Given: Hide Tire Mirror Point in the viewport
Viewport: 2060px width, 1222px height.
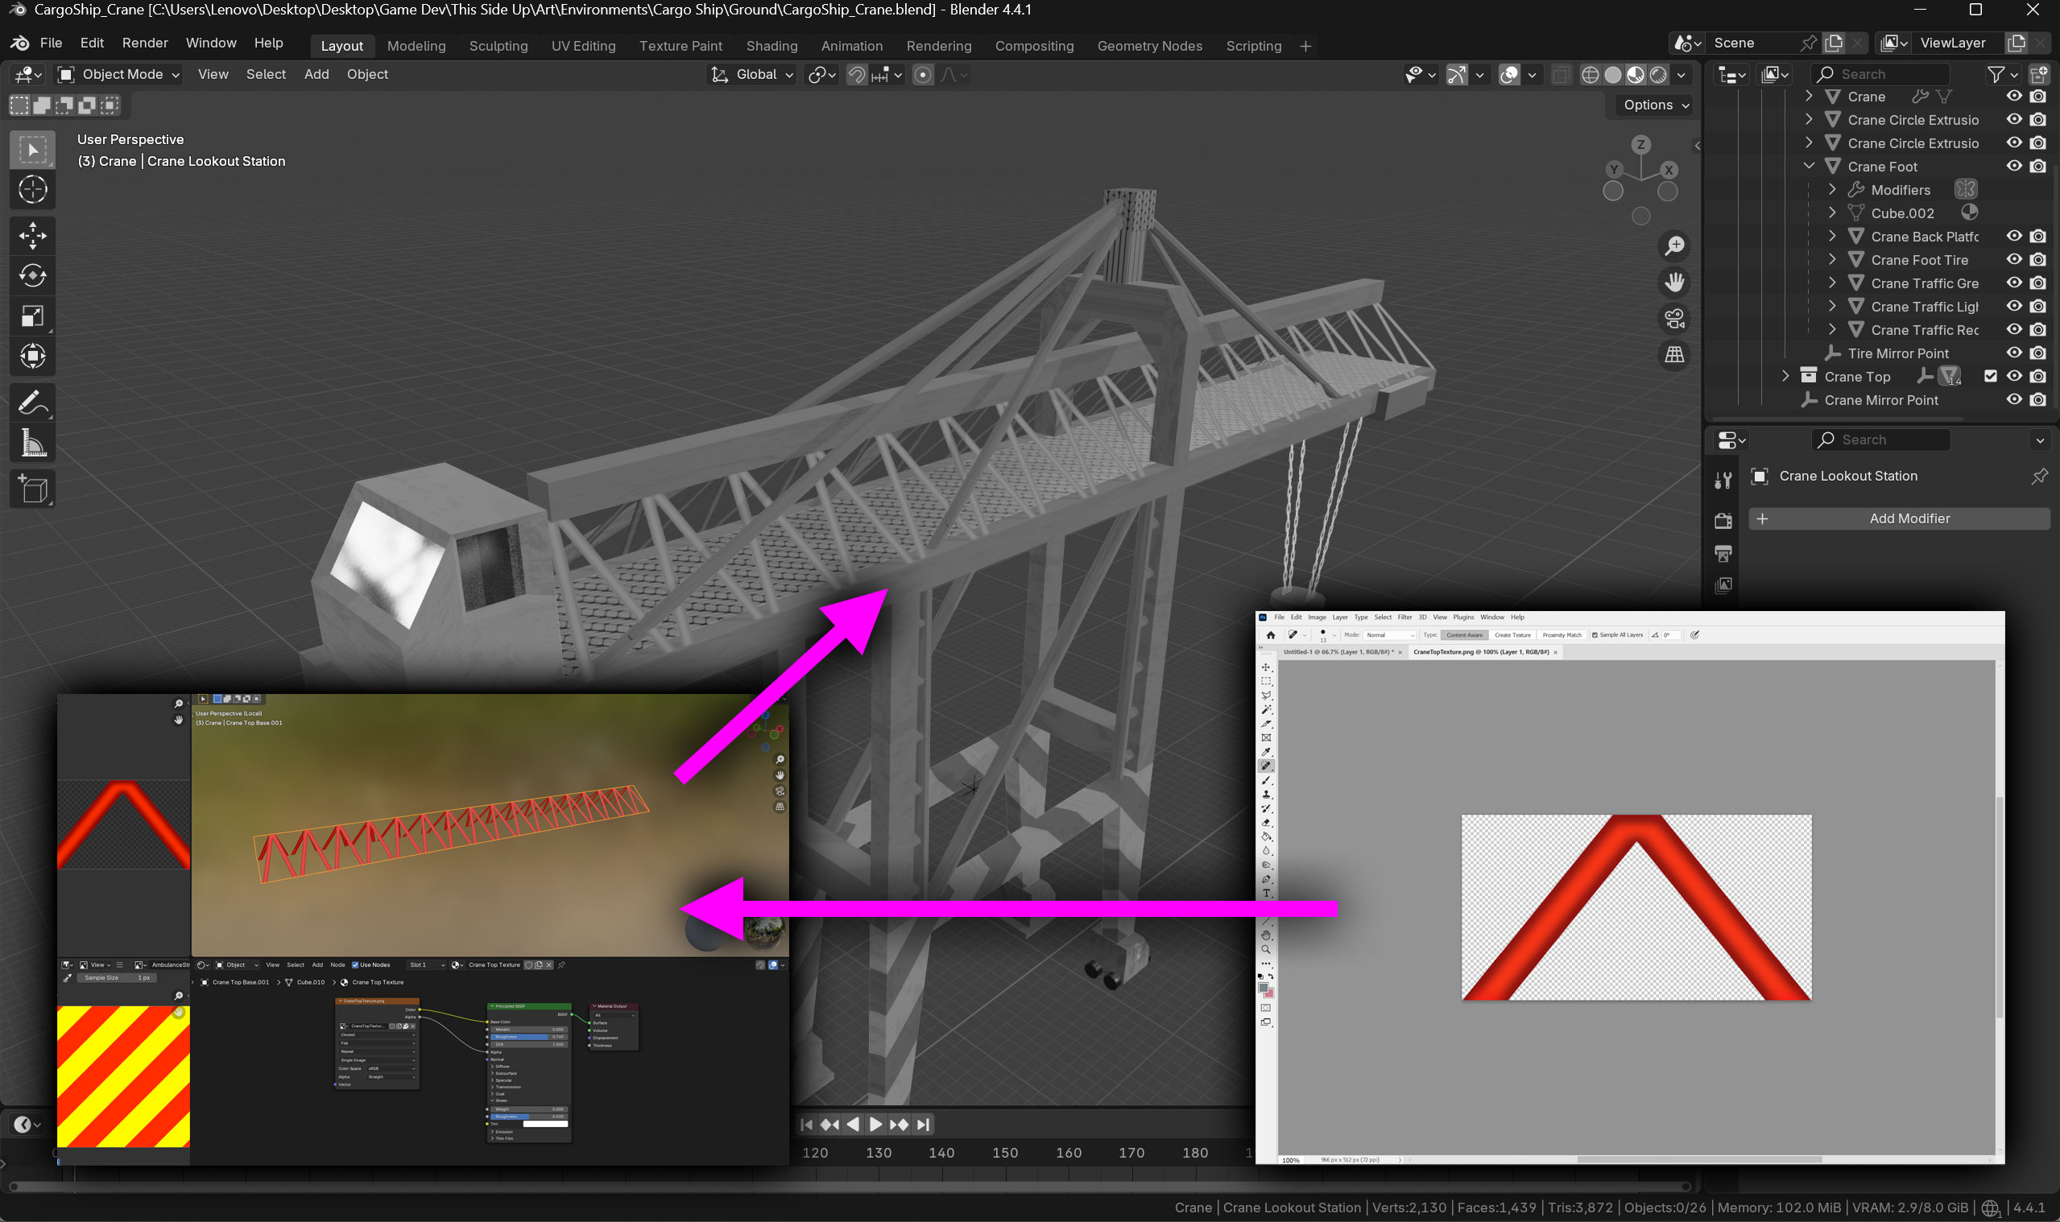Looking at the screenshot, I should (2013, 353).
